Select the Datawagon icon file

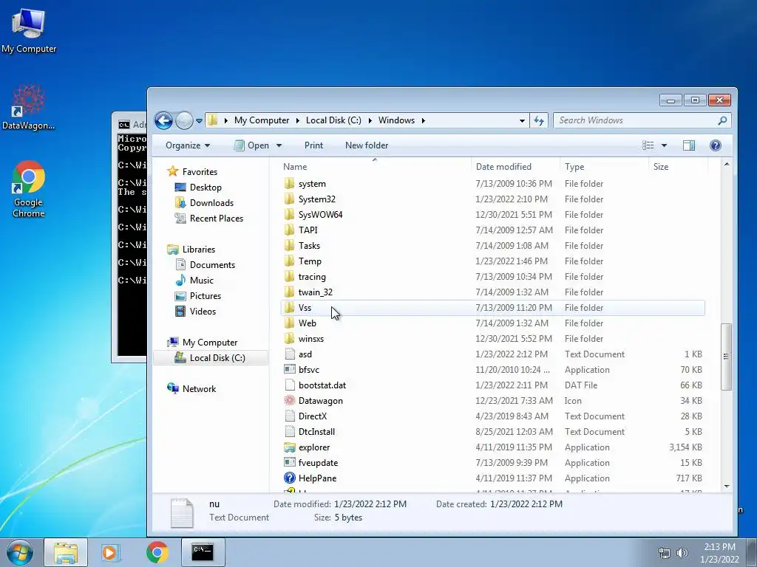(290, 401)
